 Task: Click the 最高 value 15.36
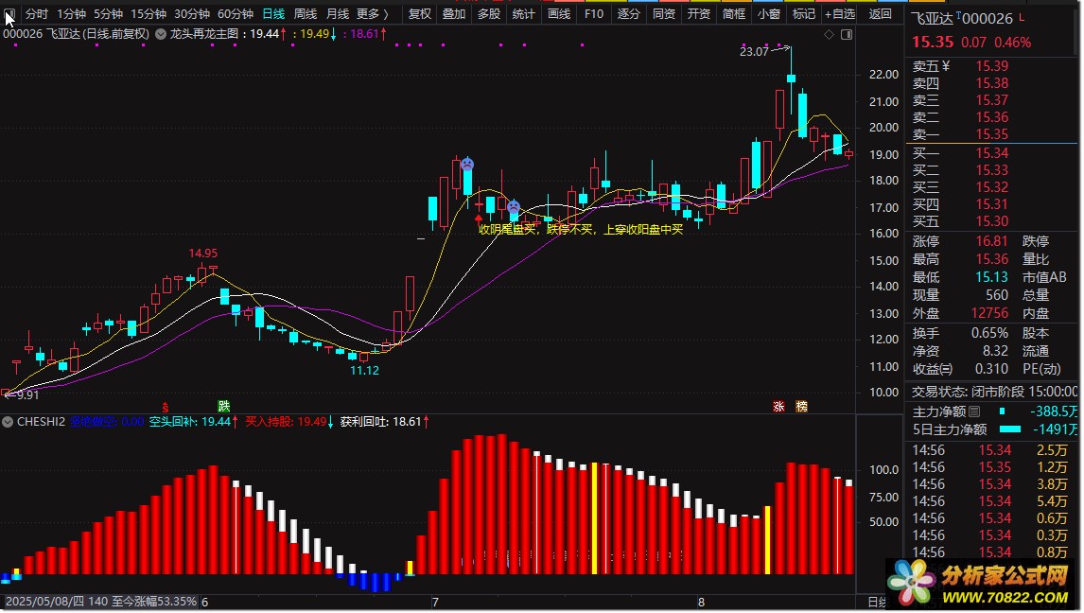click(x=992, y=259)
